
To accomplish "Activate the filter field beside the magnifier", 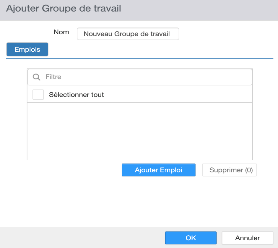I will click(140, 77).
